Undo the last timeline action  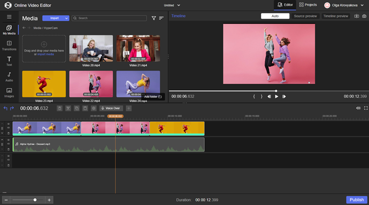[5, 108]
